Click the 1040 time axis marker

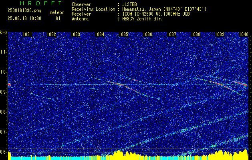coord(244,34)
